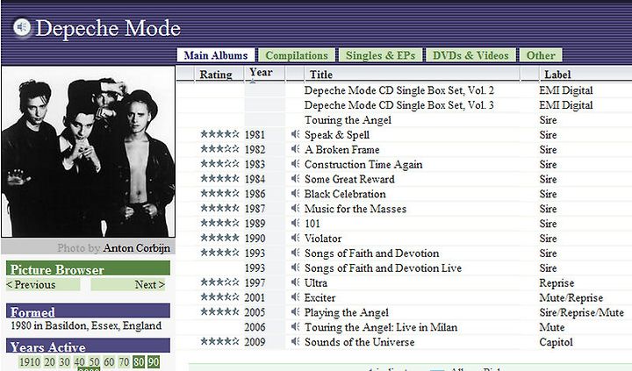Screen dimensions: 632x371
Task: Click the year 1990 for Violator
Action: (x=255, y=239)
